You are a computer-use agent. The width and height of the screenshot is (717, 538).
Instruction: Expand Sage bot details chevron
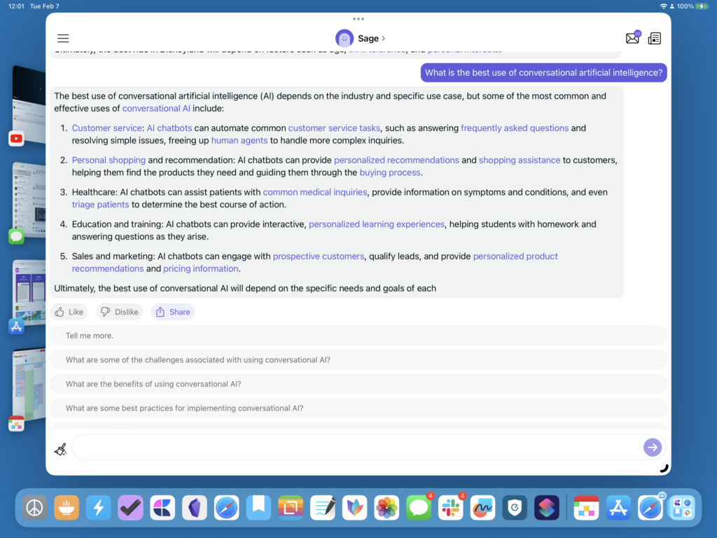(x=383, y=39)
